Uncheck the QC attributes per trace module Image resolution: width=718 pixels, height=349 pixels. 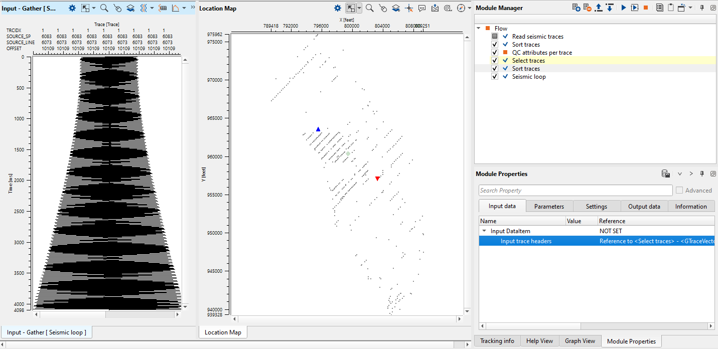pos(495,53)
